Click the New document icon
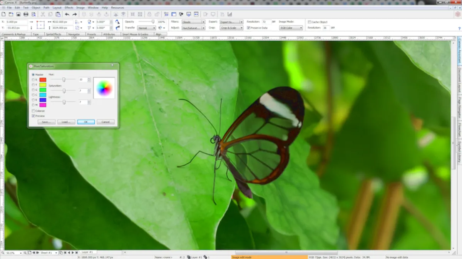Screen dimensions: 462x259 pos(3,14)
